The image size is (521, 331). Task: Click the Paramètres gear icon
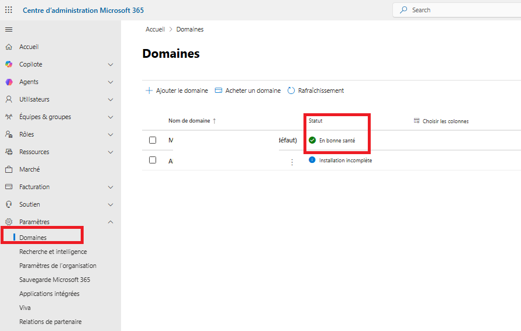coord(9,222)
